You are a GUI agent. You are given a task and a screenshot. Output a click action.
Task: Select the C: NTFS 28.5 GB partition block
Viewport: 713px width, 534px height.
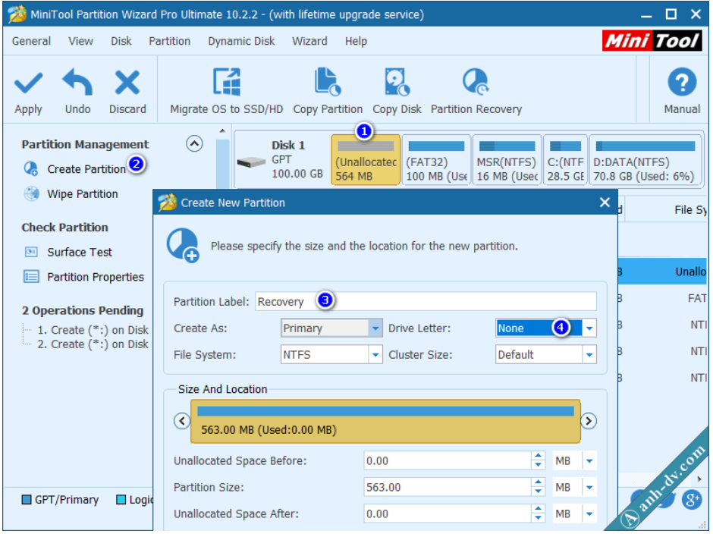(565, 159)
